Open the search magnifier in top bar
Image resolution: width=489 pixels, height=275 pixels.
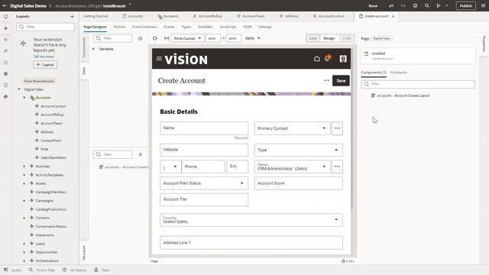426,5
